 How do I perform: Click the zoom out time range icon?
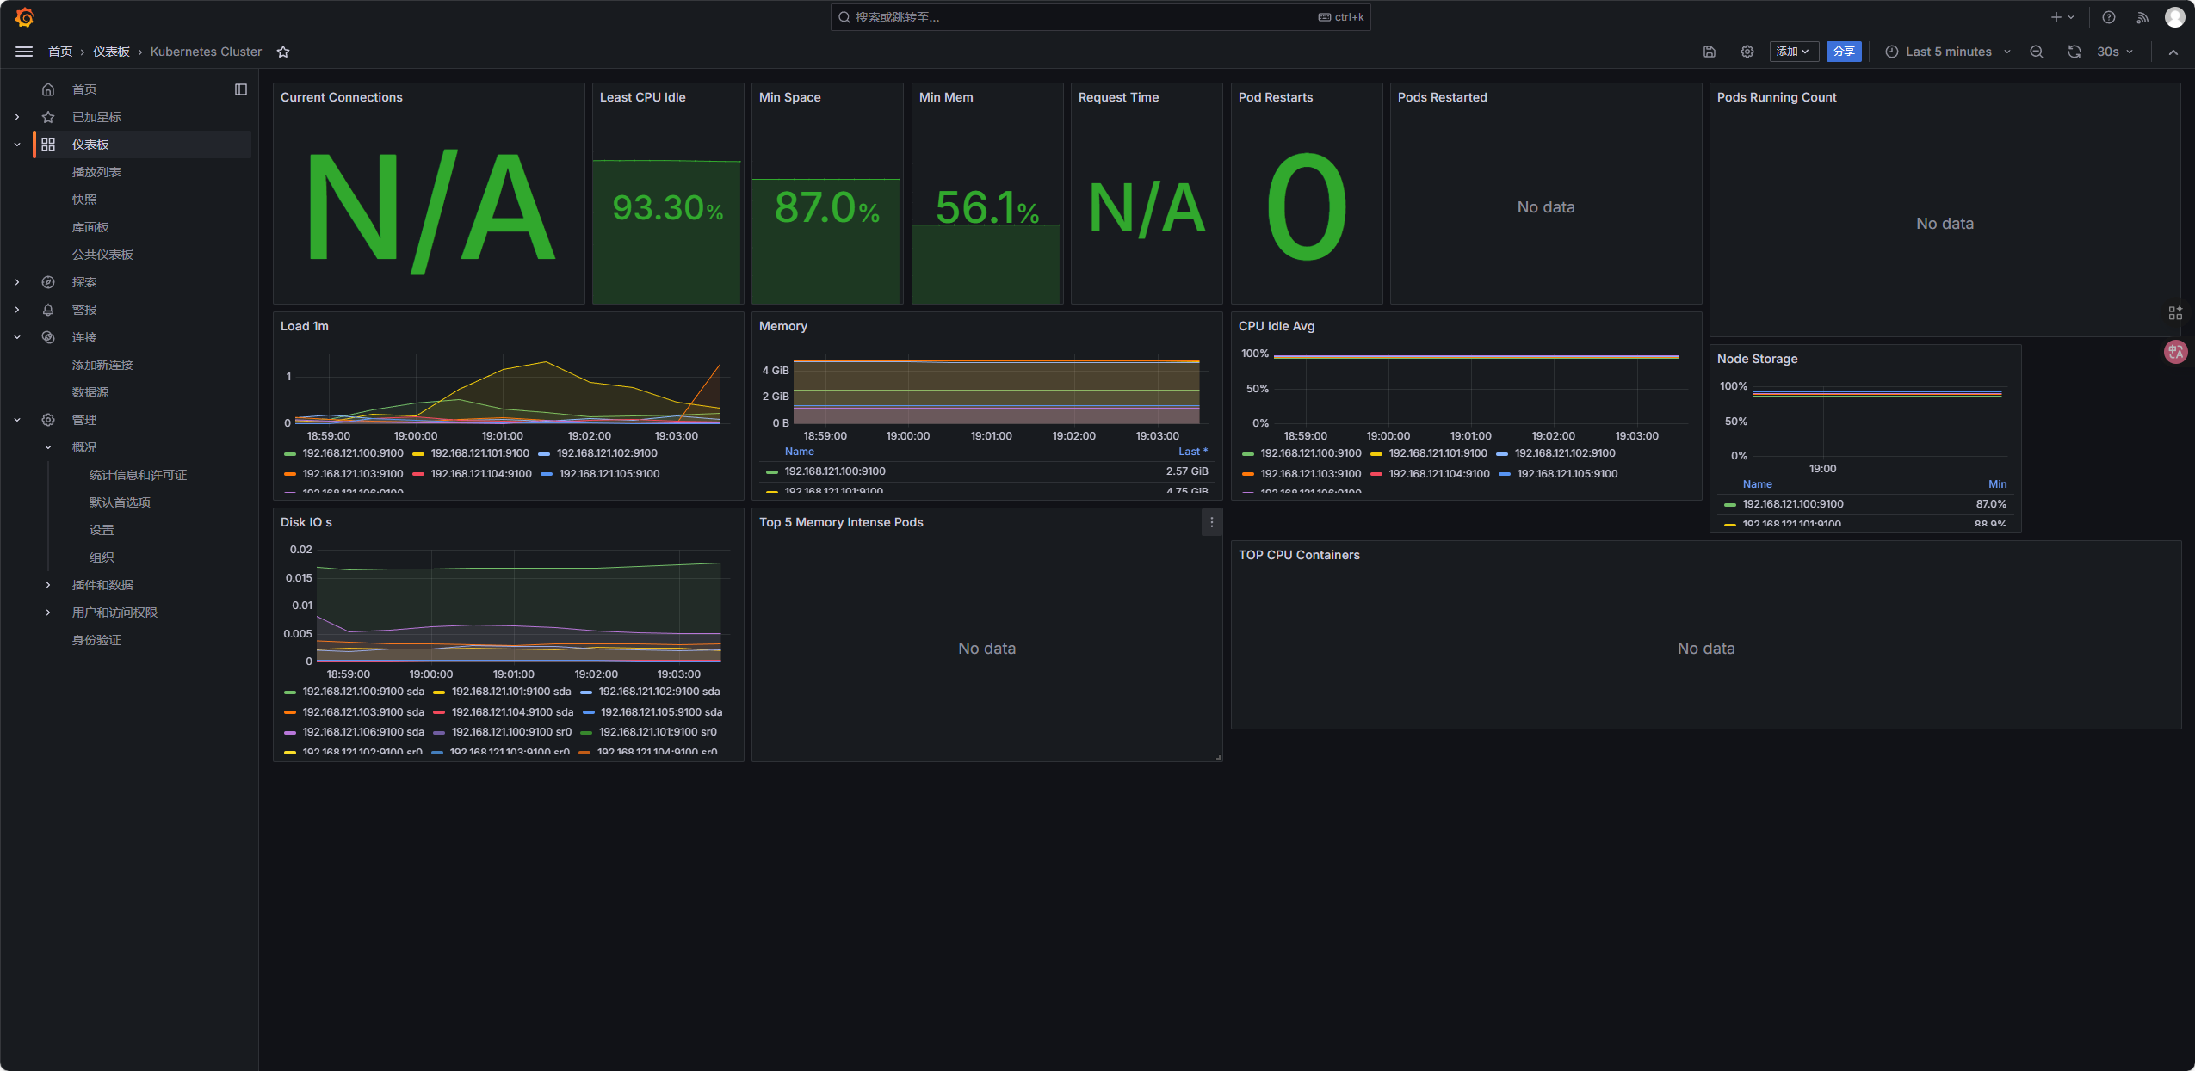pyautogui.click(x=2037, y=52)
